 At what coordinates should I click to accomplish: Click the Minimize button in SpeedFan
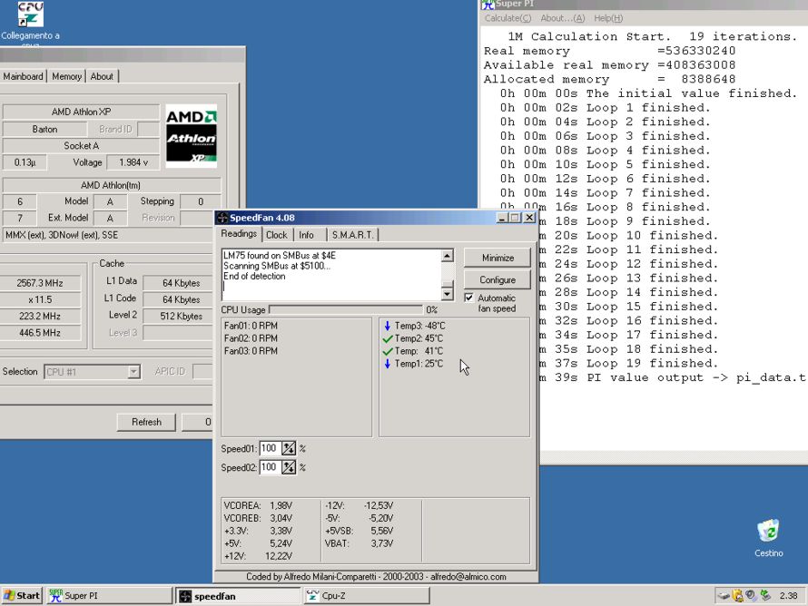coord(498,258)
